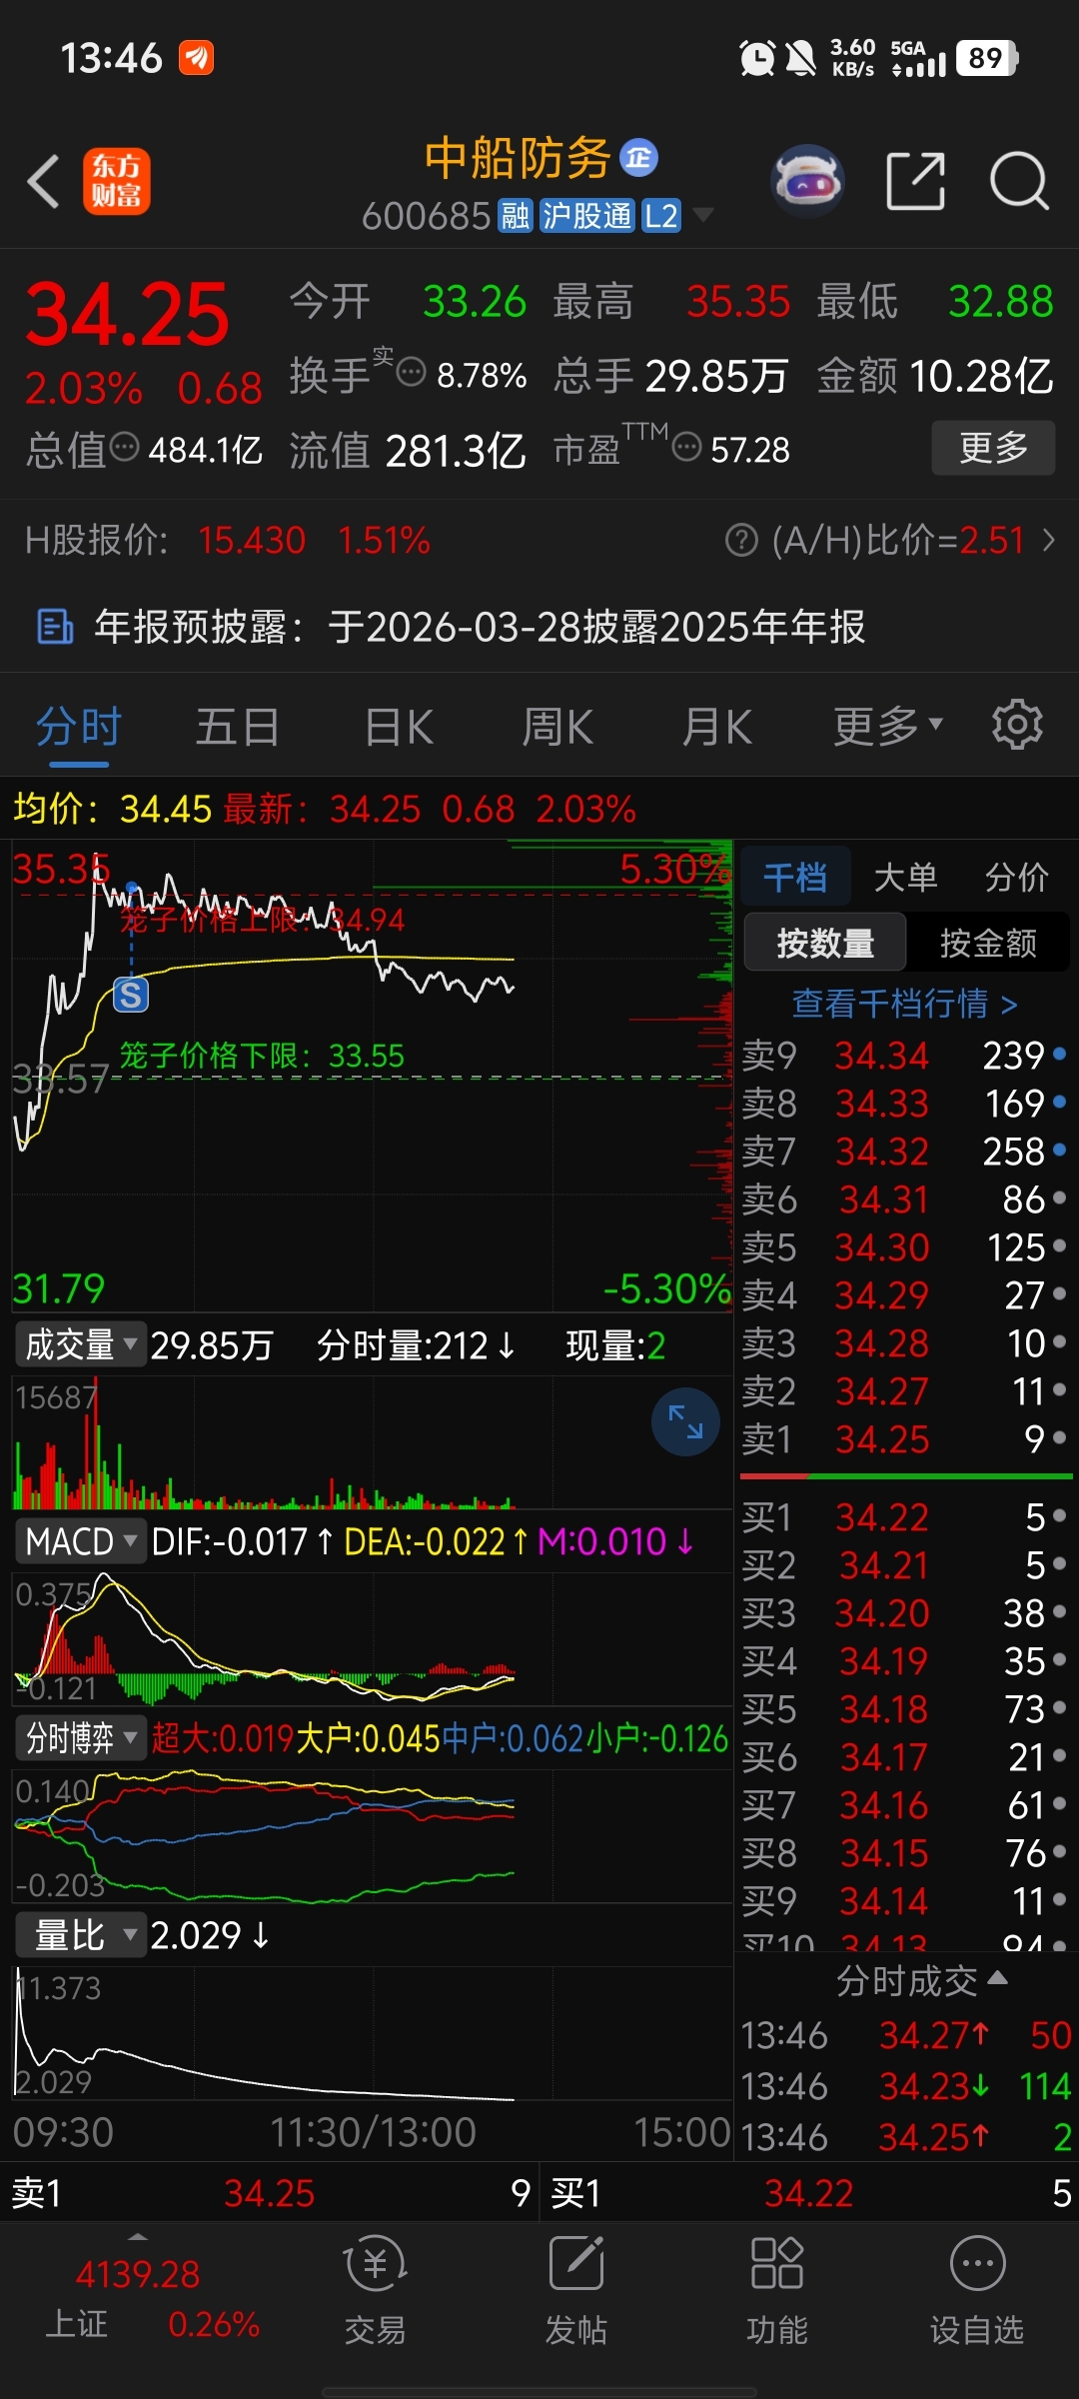
Task: Select 按金额 toggle option
Action: click(988, 942)
